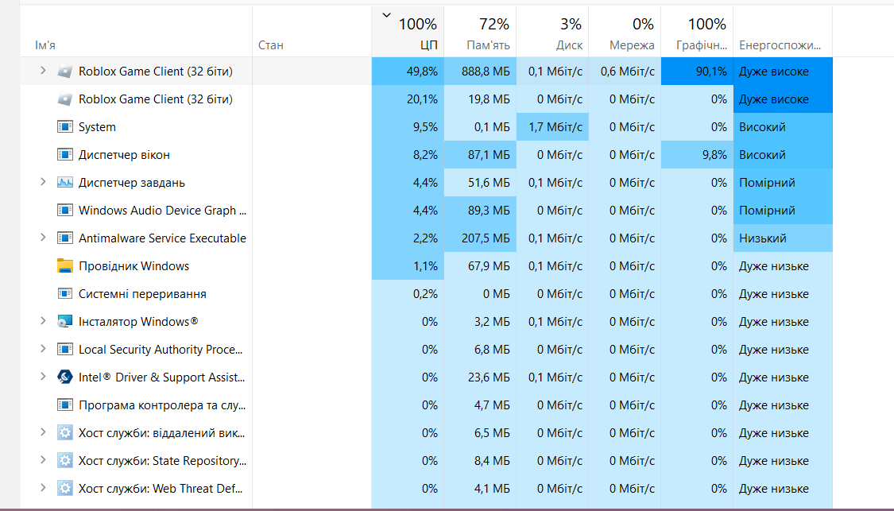Sort by the ЦП column header

pos(408,32)
